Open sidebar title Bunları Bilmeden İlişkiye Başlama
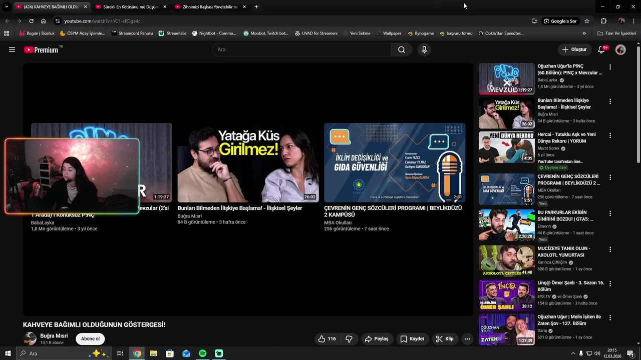Viewport: 641px width, 360px height. 564,103
